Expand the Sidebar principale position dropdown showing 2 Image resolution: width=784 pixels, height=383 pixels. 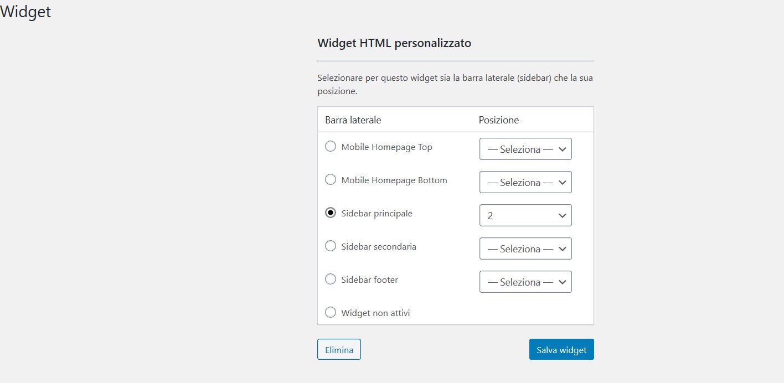pyautogui.click(x=525, y=216)
